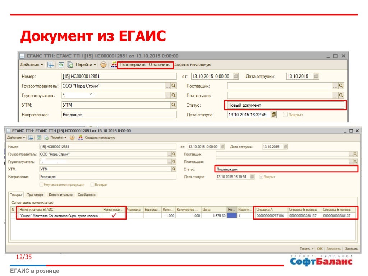The height and width of the screenshot is (276, 368).
Task: Click Создать накладную in the lower window
Action: pyautogui.click(x=100, y=138)
